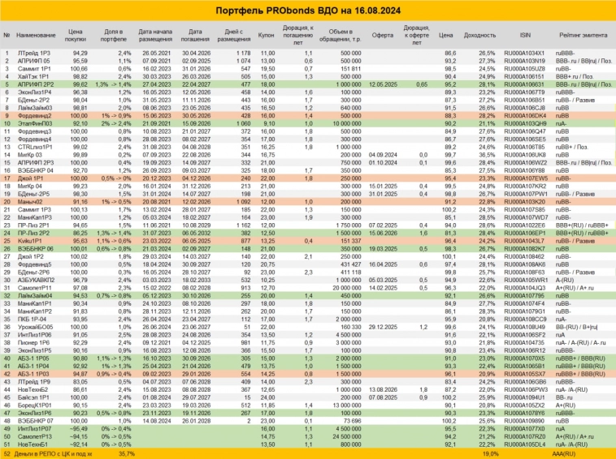616x459 pixels.
Task: Select the 'Объем в обращении, т.р.' header
Action: pyautogui.click(x=341, y=36)
